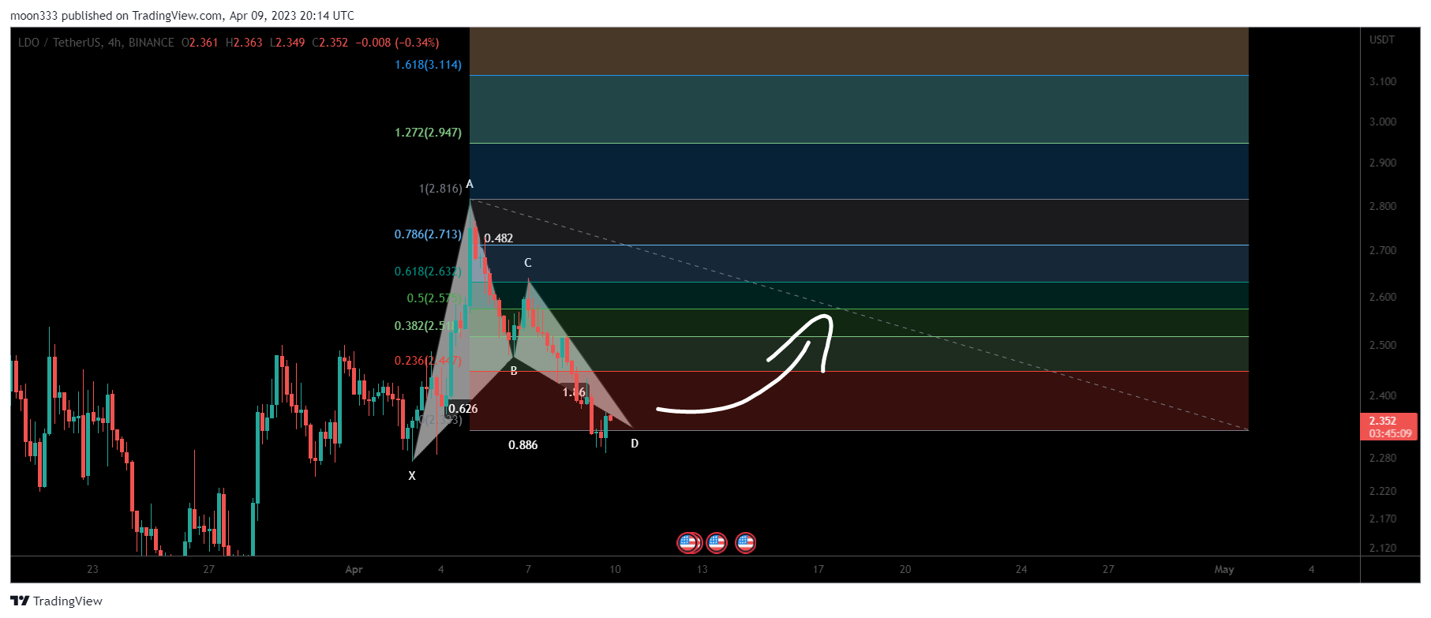Select the 1.618(3.114) Fibonacci level label
1431x618 pixels.
[428, 65]
